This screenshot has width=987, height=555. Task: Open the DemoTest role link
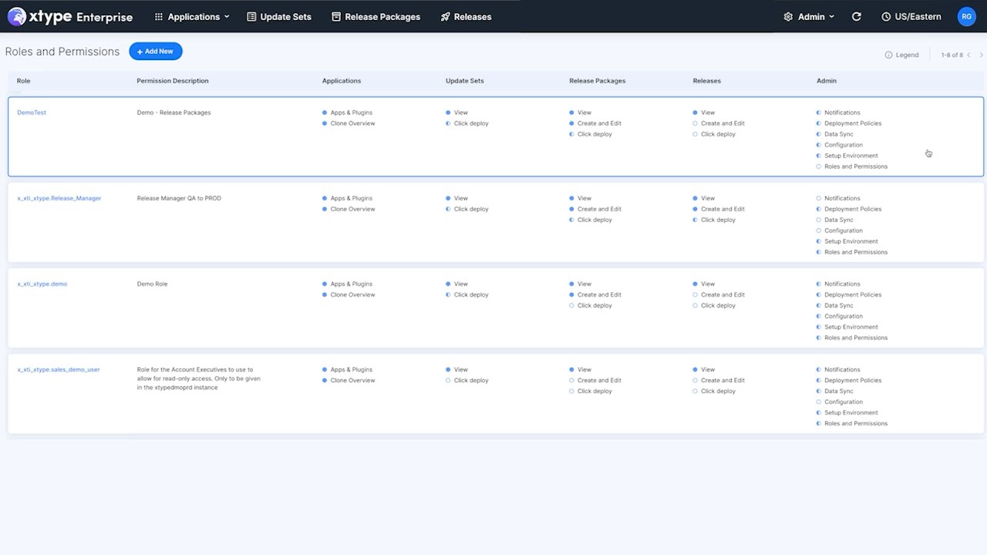pos(31,112)
